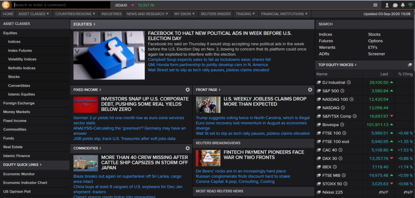
Task: Click the pop-out icon beside DJ Industrial
Action: click(x=319, y=83)
